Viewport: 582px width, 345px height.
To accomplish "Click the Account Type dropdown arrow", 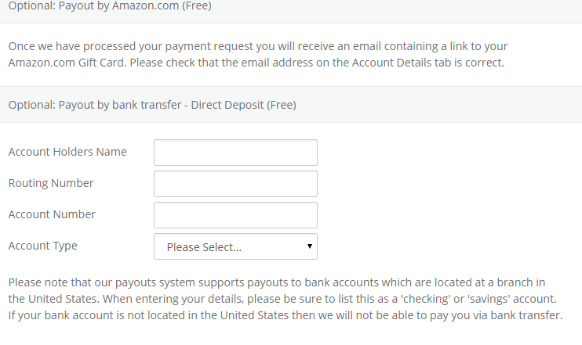I will pyautogui.click(x=311, y=246).
